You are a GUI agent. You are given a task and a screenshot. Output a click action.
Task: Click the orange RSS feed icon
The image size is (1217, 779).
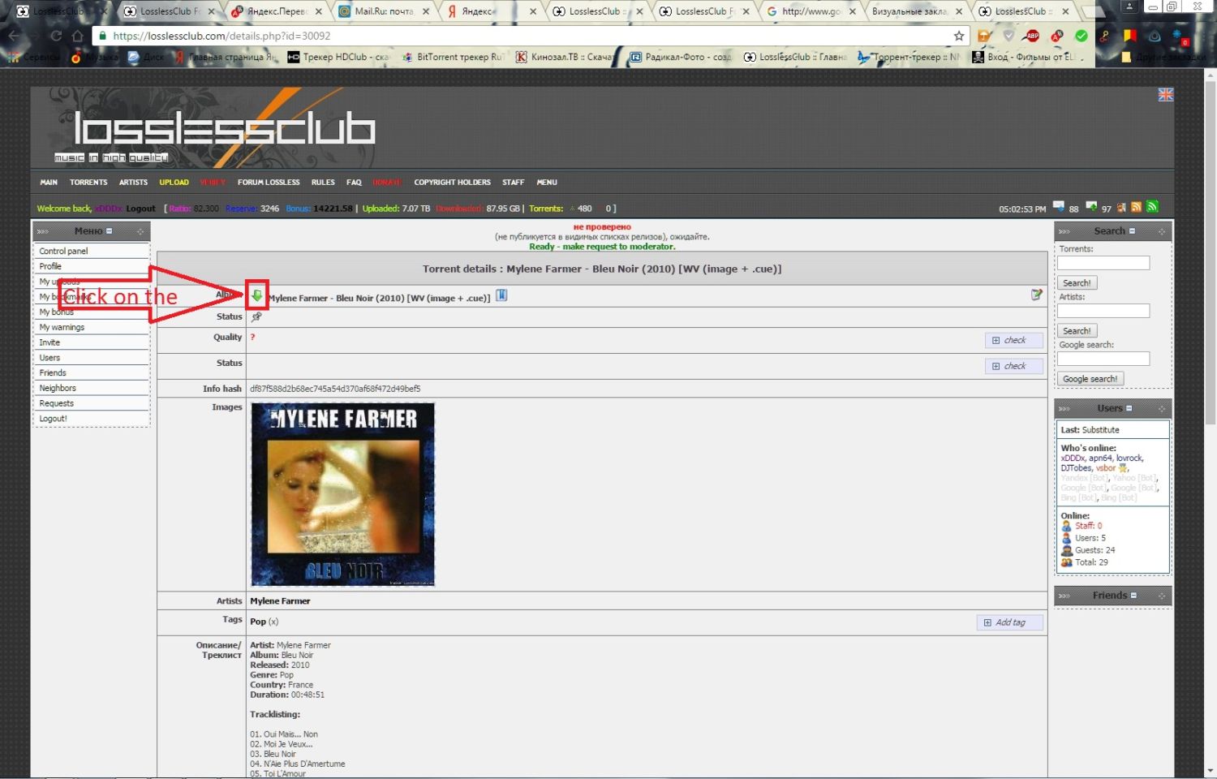click(x=1136, y=207)
